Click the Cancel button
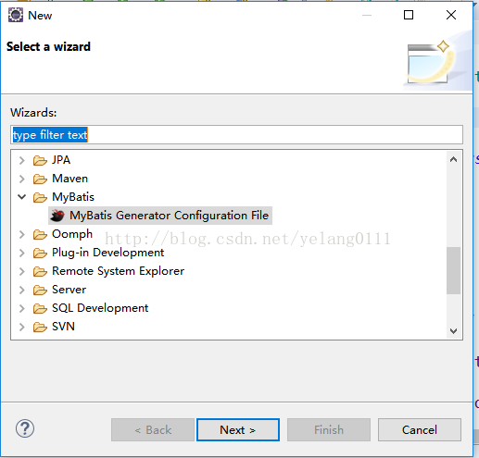 pos(420,429)
